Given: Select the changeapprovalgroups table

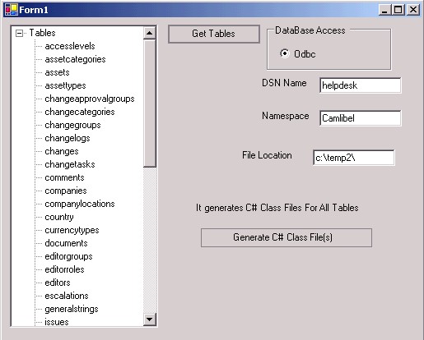Looking at the screenshot, I should tap(90, 99).
